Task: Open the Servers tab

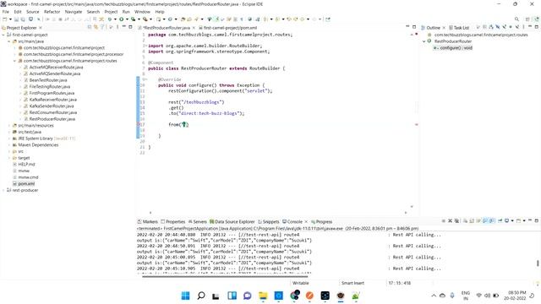Action: [197, 221]
